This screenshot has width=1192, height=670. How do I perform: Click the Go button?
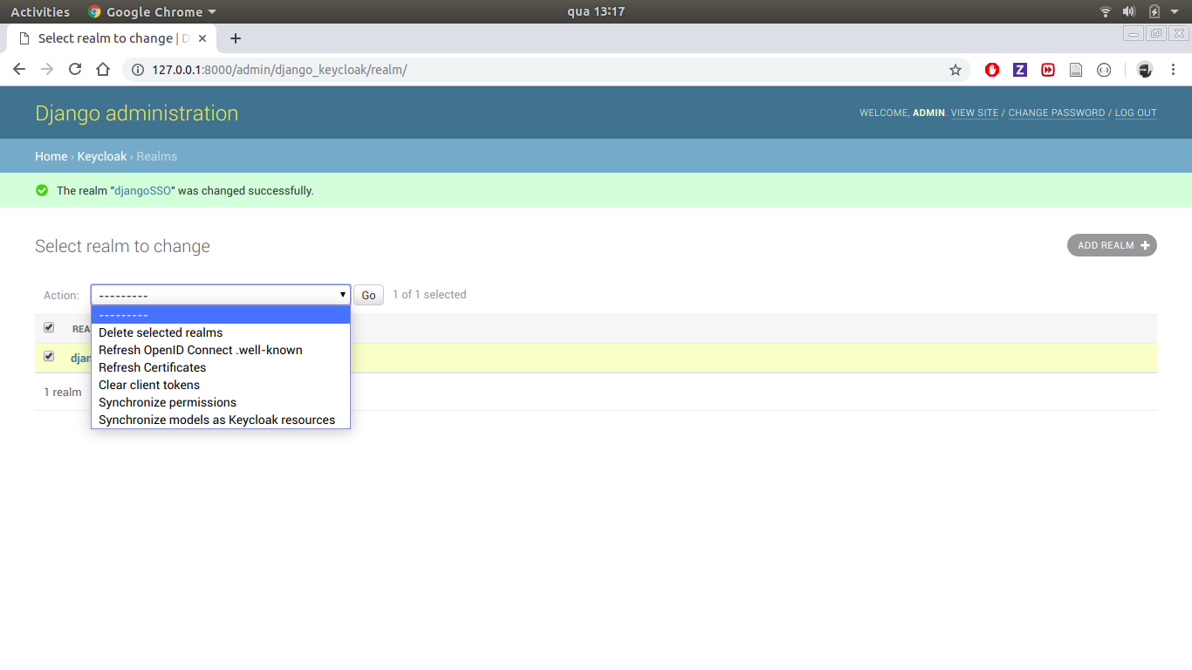point(368,295)
